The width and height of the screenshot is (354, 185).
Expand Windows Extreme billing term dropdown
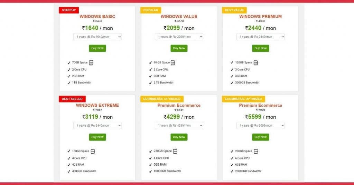coord(97,126)
